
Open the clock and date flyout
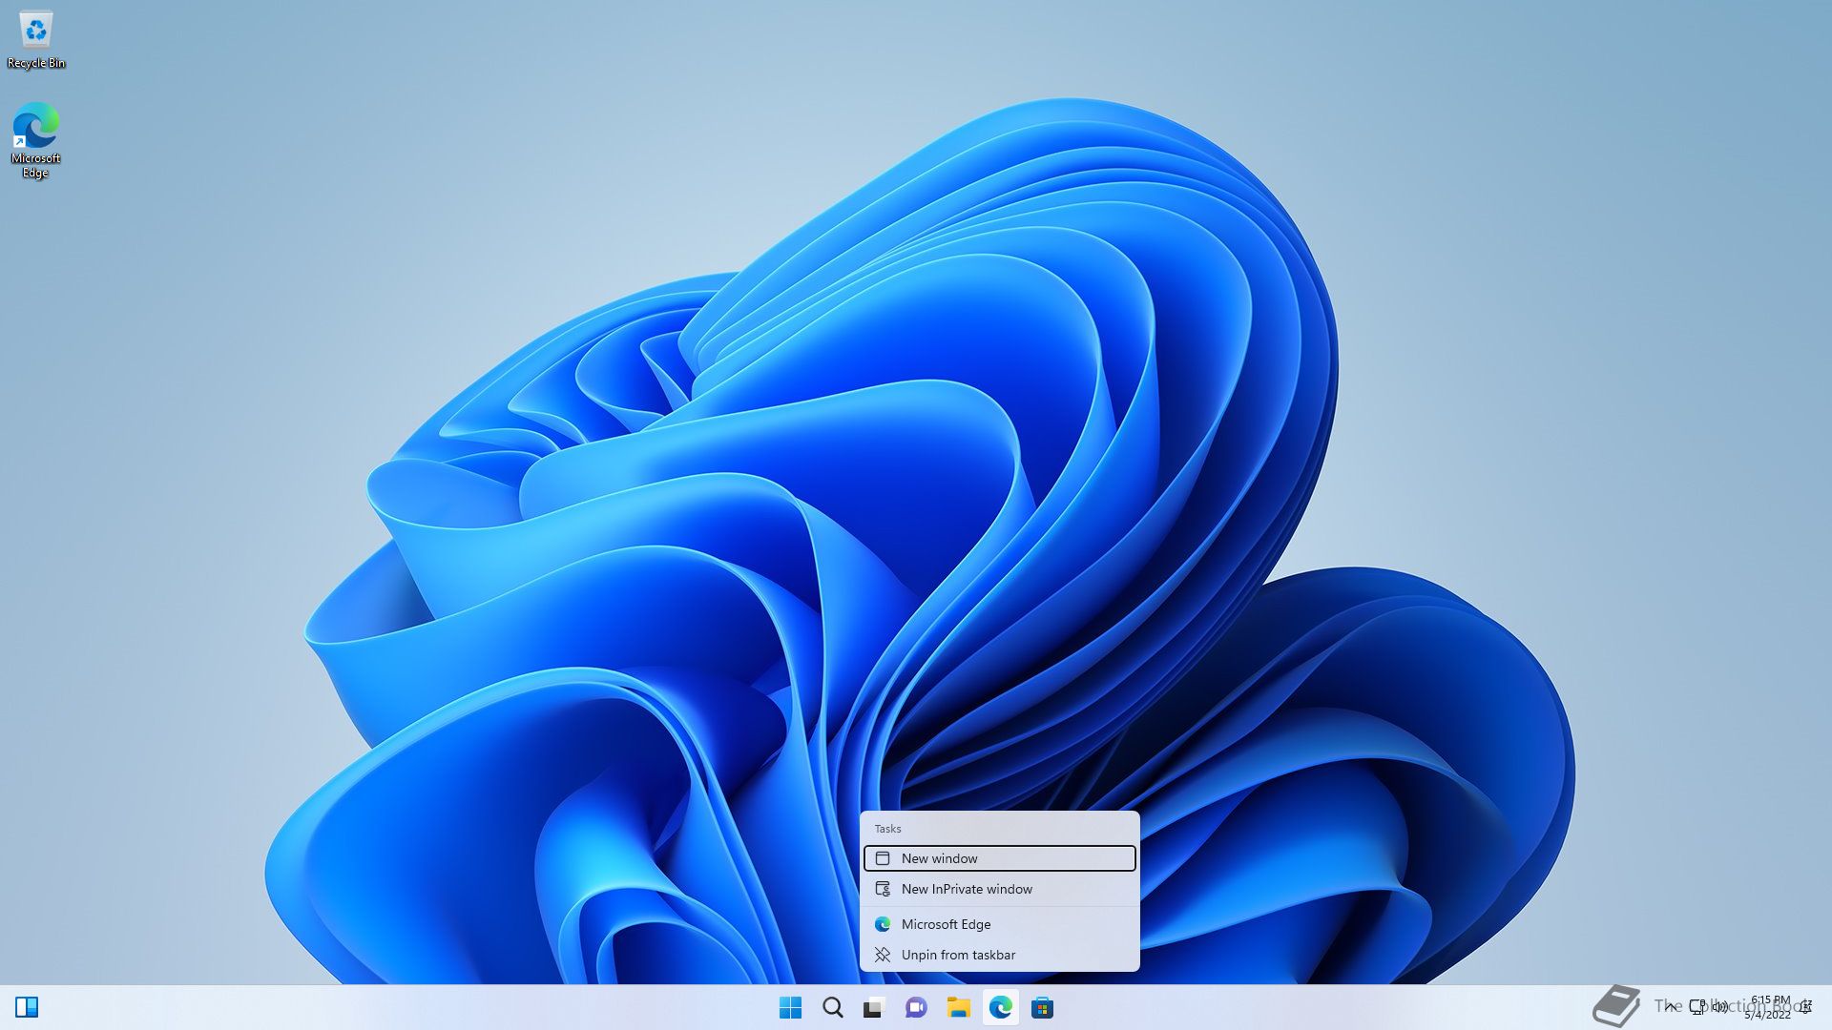1769,1007
